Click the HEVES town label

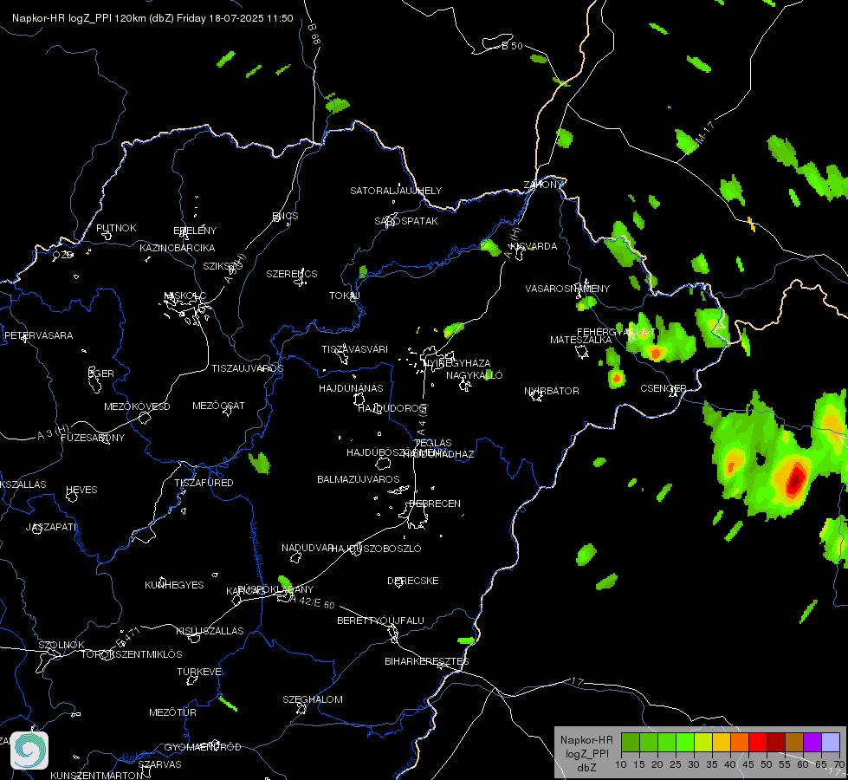pyautogui.click(x=81, y=490)
